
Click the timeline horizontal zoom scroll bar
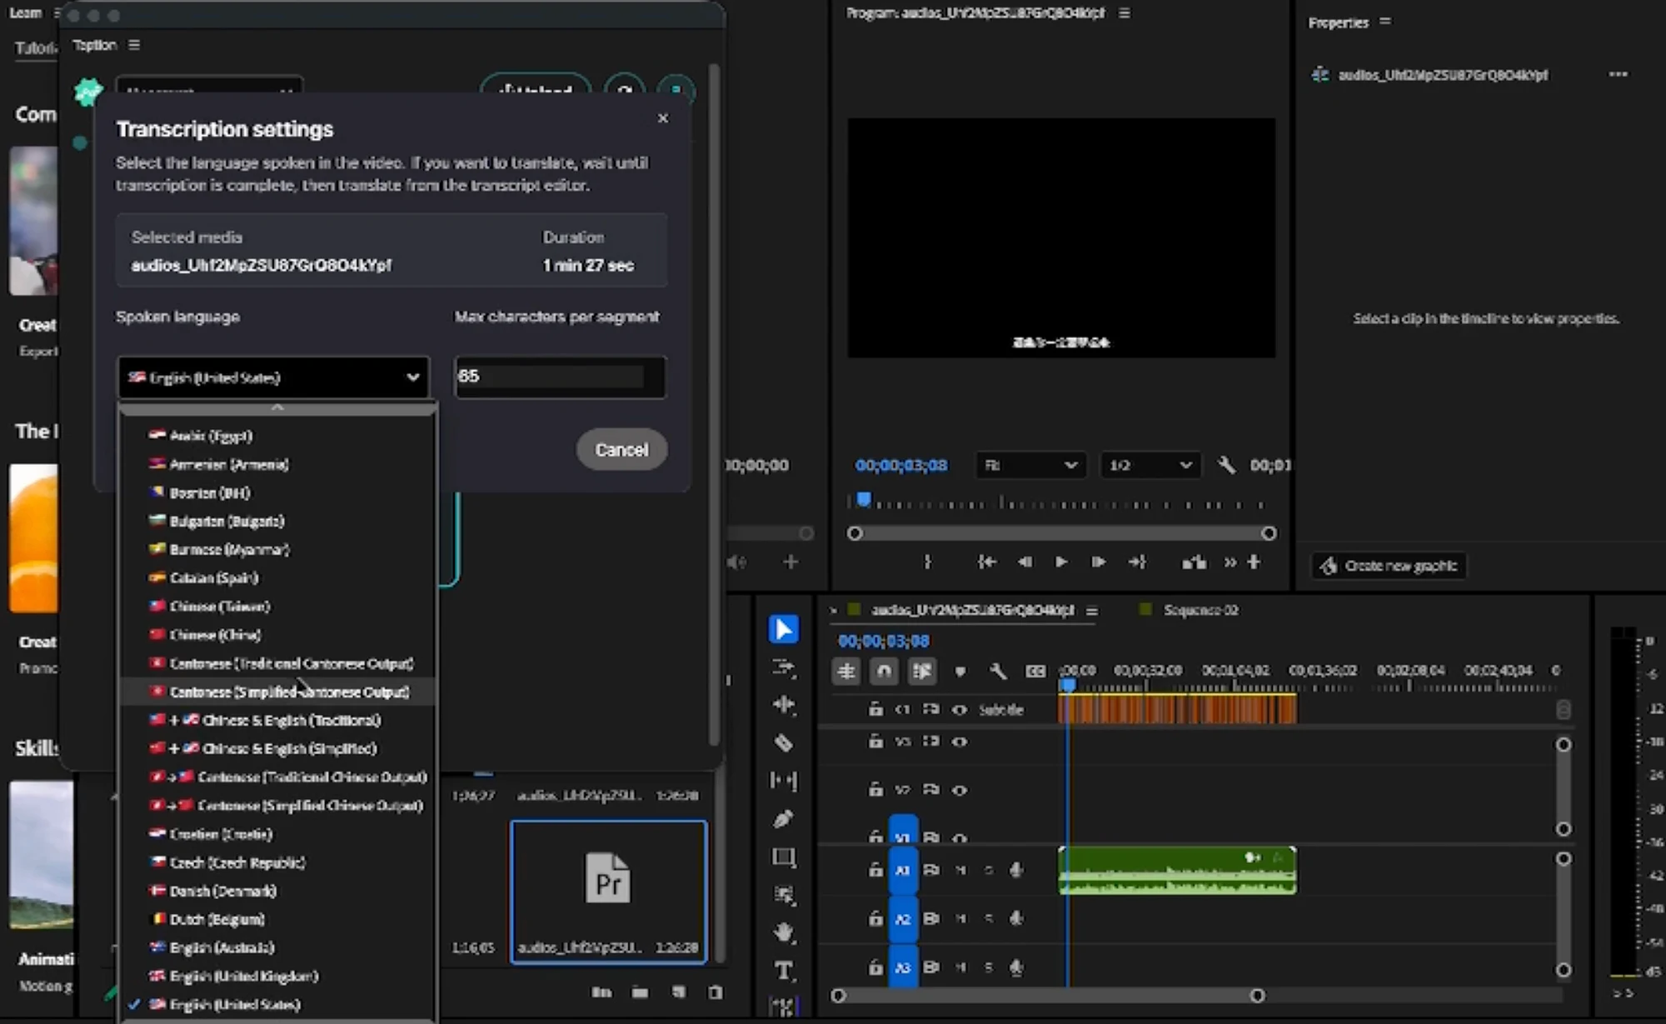[1048, 996]
